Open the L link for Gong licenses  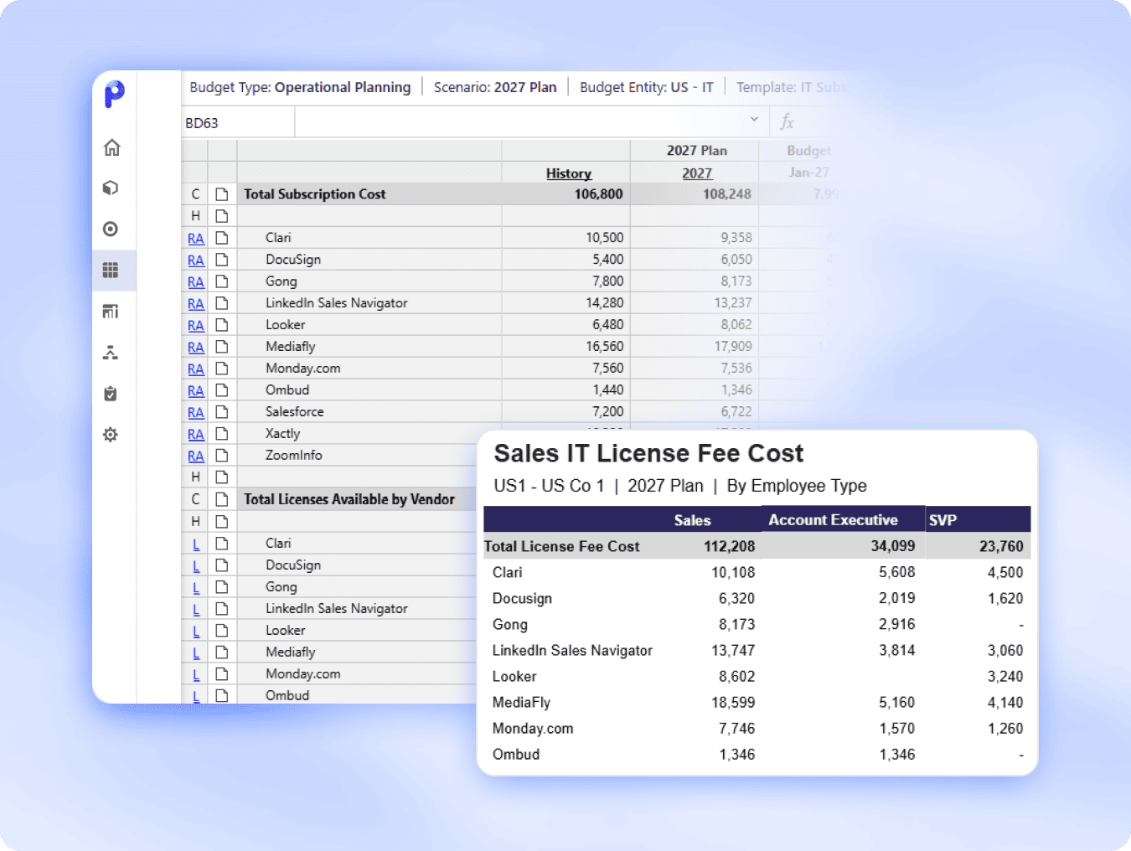[196, 588]
